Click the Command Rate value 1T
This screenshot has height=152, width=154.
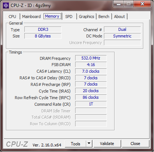(x=91, y=104)
